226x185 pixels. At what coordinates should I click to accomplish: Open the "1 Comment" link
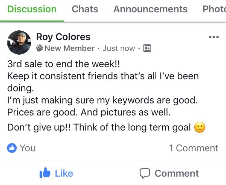pyautogui.click(x=193, y=148)
